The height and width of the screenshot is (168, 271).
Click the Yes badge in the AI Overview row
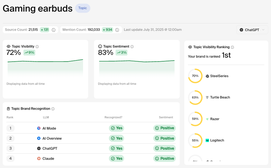coord(116,138)
